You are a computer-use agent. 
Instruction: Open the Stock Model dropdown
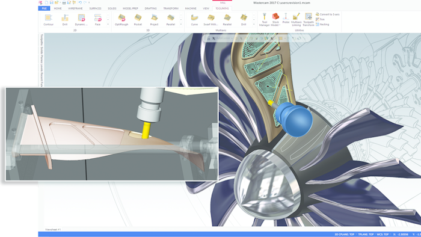point(275,20)
